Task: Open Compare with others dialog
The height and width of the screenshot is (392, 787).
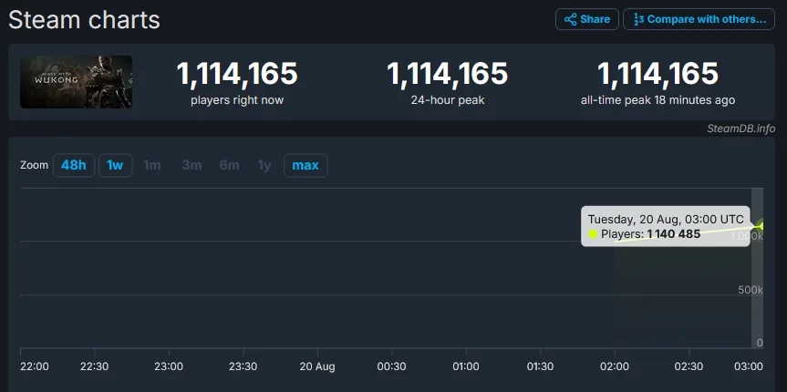Action: point(699,19)
